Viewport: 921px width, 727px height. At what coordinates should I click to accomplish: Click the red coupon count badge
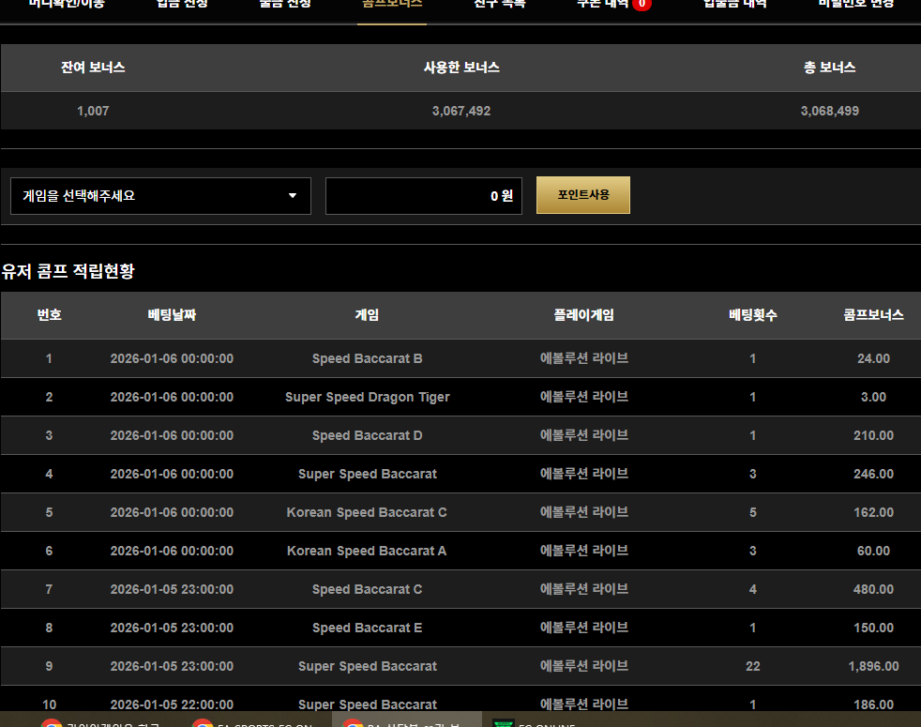pos(642,5)
